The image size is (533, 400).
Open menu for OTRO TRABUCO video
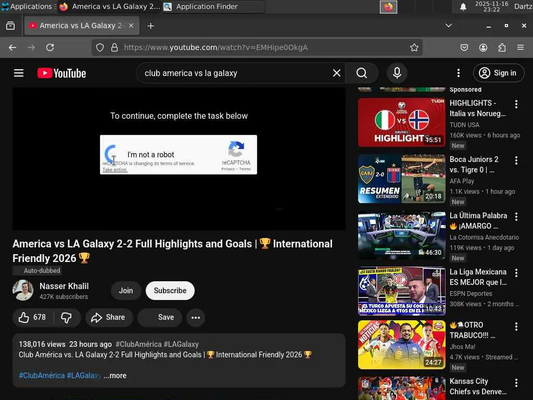tap(516, 327)
